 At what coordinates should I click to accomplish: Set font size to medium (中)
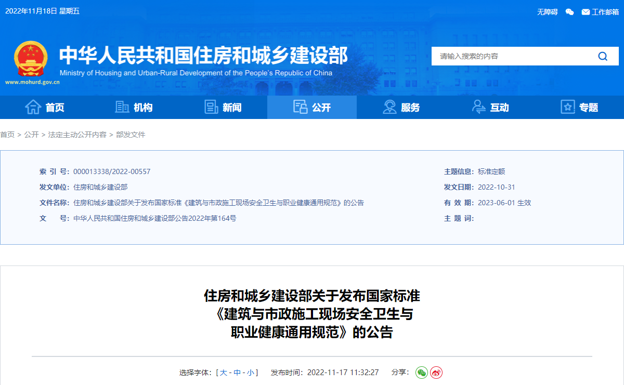pos(237,373)
